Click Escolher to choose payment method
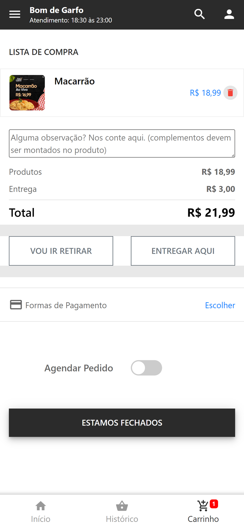Viewport: 244px width, 529px height. [x=220, y=305]
